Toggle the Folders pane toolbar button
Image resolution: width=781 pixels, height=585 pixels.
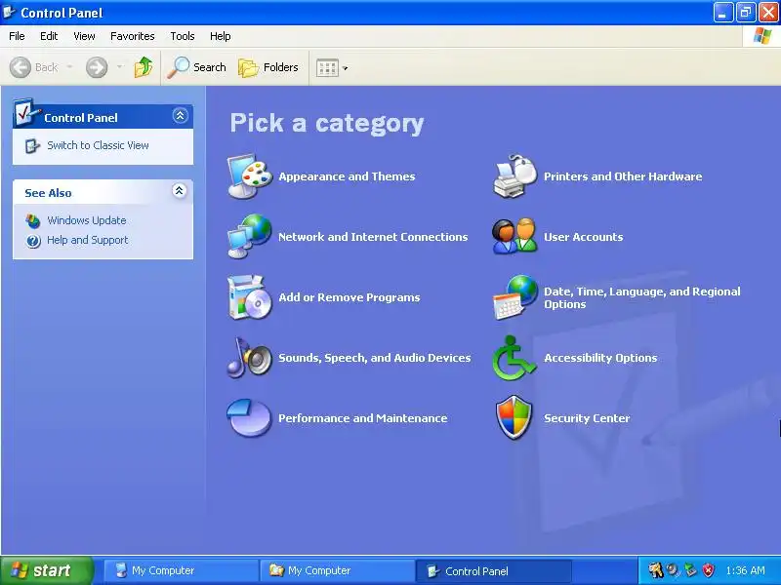[x=267, y=67]
